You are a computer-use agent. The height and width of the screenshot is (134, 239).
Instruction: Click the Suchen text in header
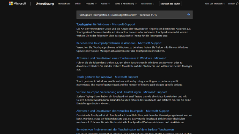(231, 3)
